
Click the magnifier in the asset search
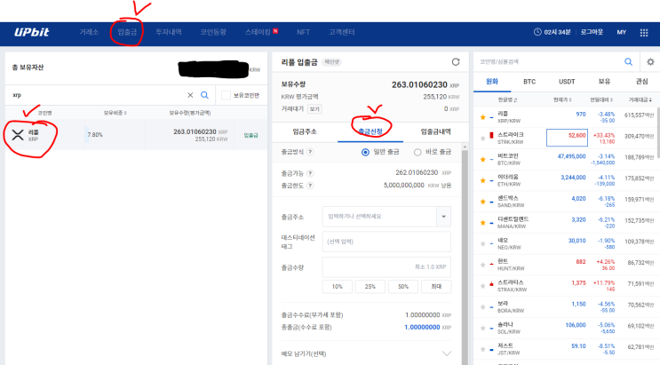pyautogui.click(x=204, y=95)
